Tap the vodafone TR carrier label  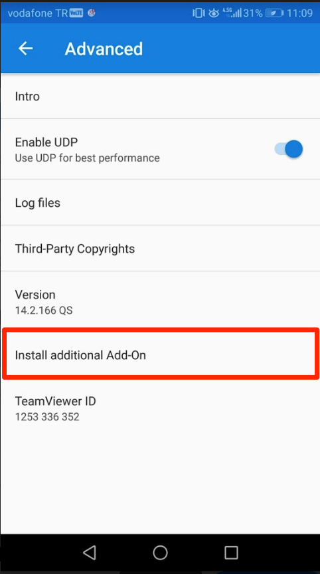coord(39,13)
